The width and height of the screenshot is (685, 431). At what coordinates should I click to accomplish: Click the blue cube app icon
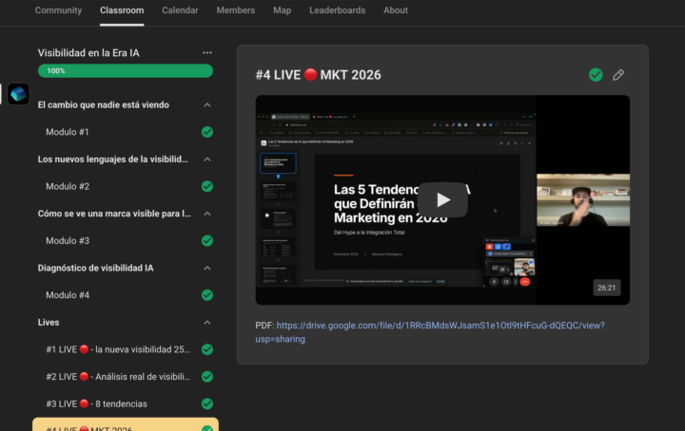19,94
